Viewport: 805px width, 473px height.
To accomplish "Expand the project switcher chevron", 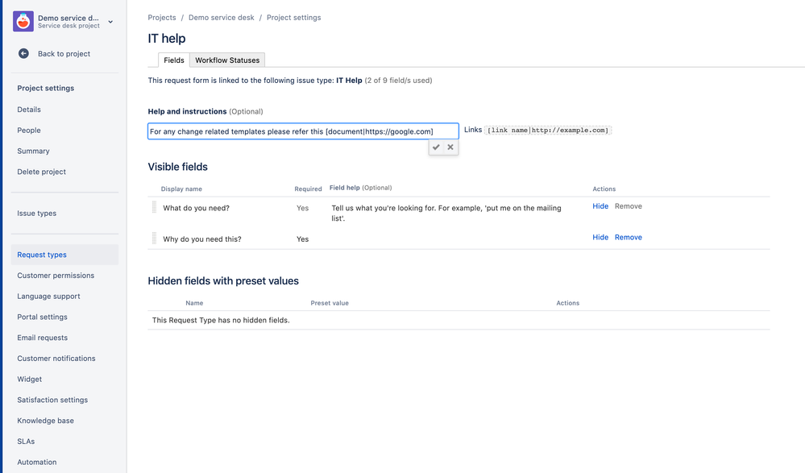I will coord(110,22).
